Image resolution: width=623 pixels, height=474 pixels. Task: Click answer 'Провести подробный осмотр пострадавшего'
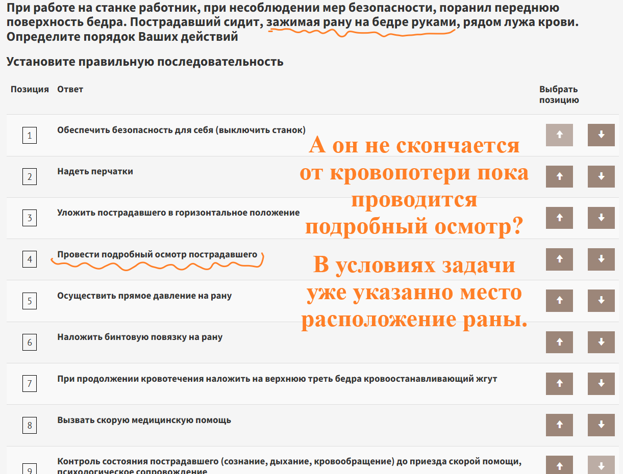[157, 254]
